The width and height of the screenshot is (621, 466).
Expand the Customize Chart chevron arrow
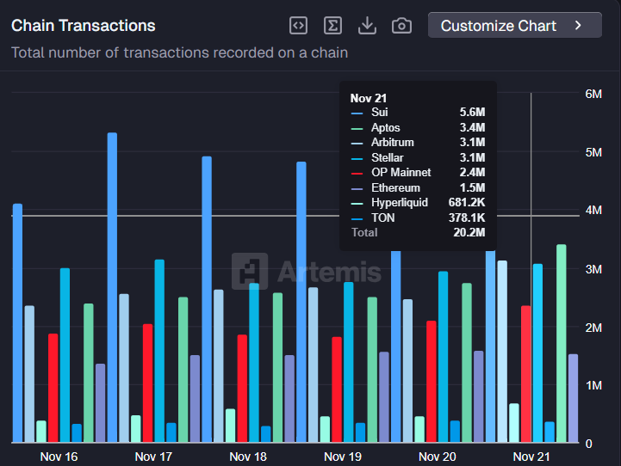click(x=578, y=25)
